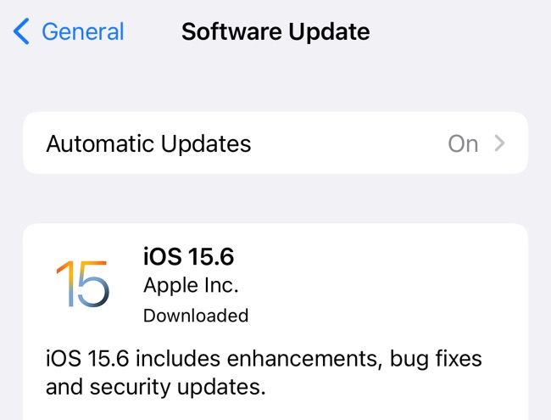Tap 'bug fixes' in update description
Viewport: 551px width, 420px height.
point(436,358)
